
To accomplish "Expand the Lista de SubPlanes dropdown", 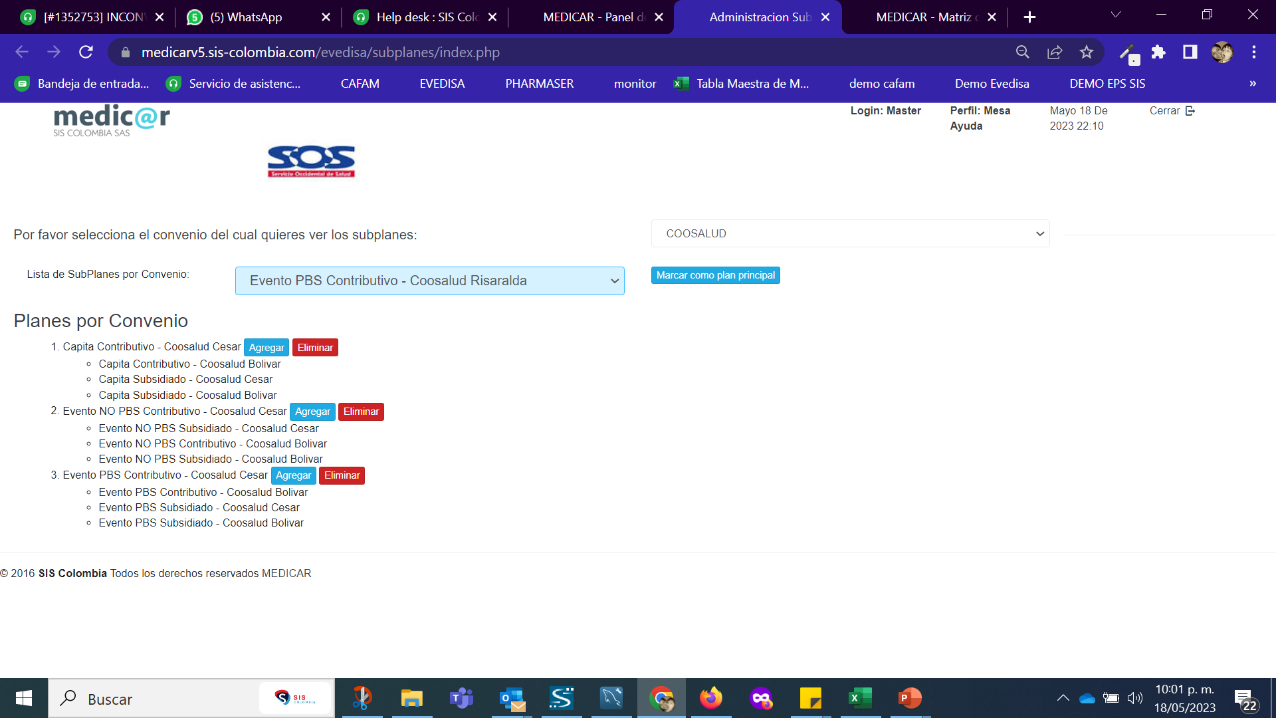I will (x=429, y=281).
